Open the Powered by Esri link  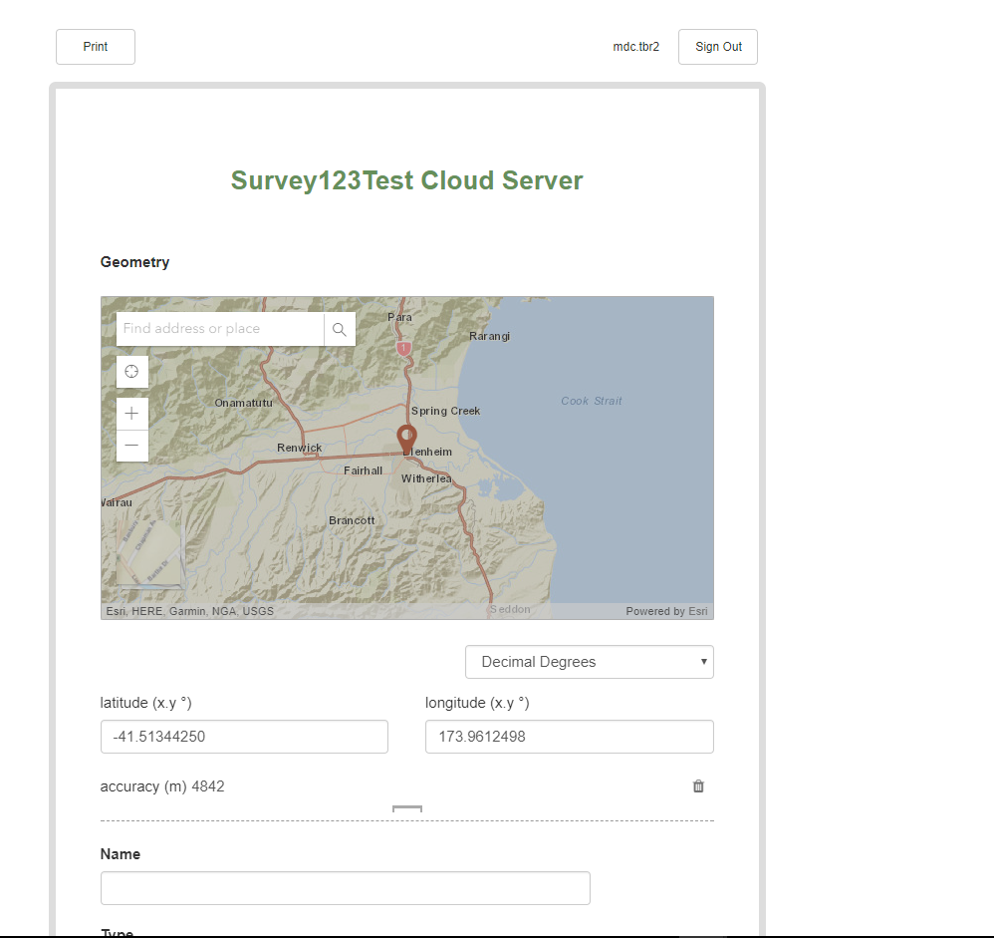(666, 611)
